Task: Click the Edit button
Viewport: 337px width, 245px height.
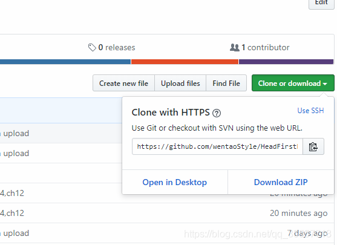Action: click(321, 3)
